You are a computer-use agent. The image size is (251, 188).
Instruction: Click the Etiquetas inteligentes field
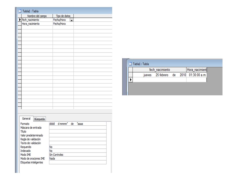78,162
